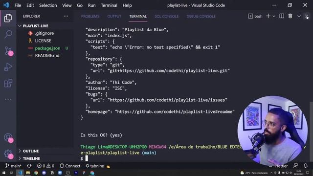The height and width of the screenshot is (176, 313).
Task: Open tabnine status bar item
Action: tap(98, 166)
